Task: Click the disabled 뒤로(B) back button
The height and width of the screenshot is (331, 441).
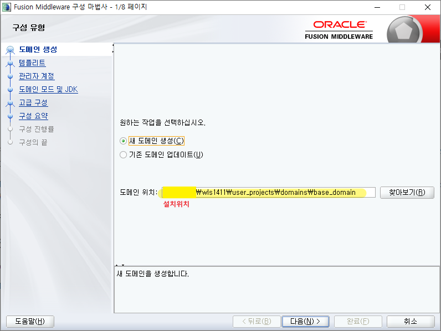Action: click(257, 321)
